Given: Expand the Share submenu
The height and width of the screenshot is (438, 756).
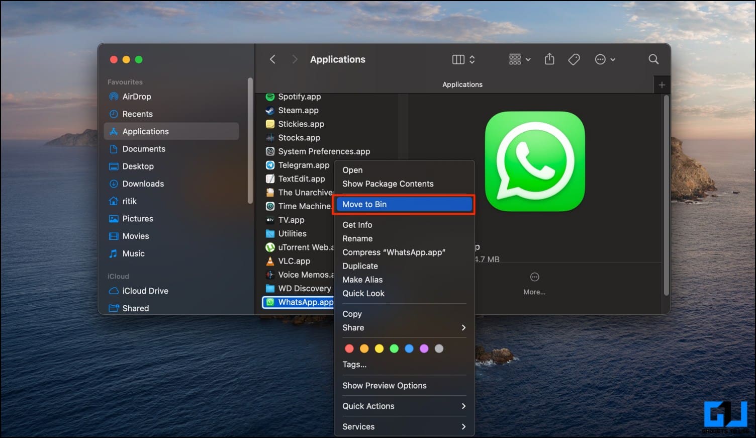Looking at the screenshot, I should tap(404, 327).
